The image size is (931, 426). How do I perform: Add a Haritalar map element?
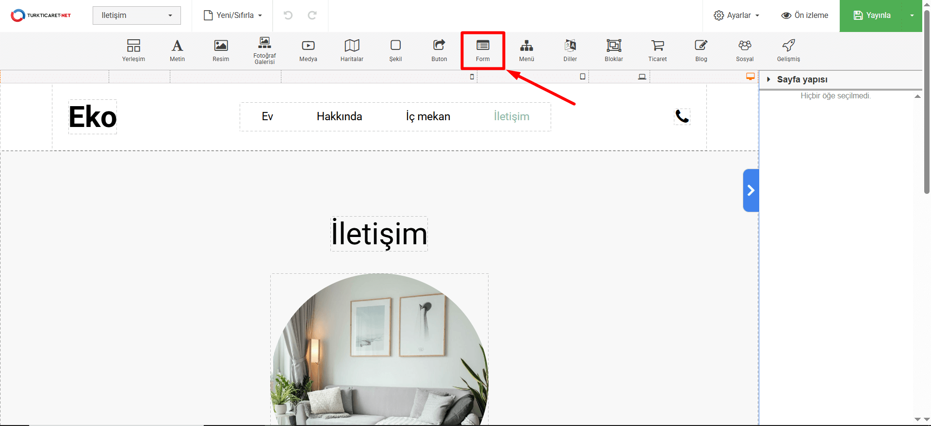coord(352,50)
